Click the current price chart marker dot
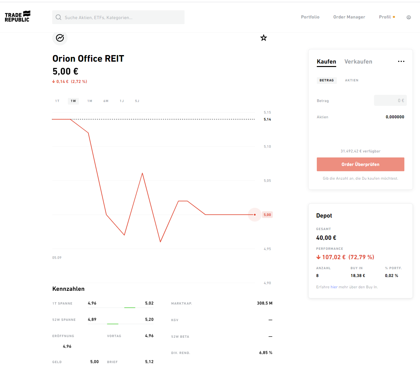 click(x=255, y=215)
